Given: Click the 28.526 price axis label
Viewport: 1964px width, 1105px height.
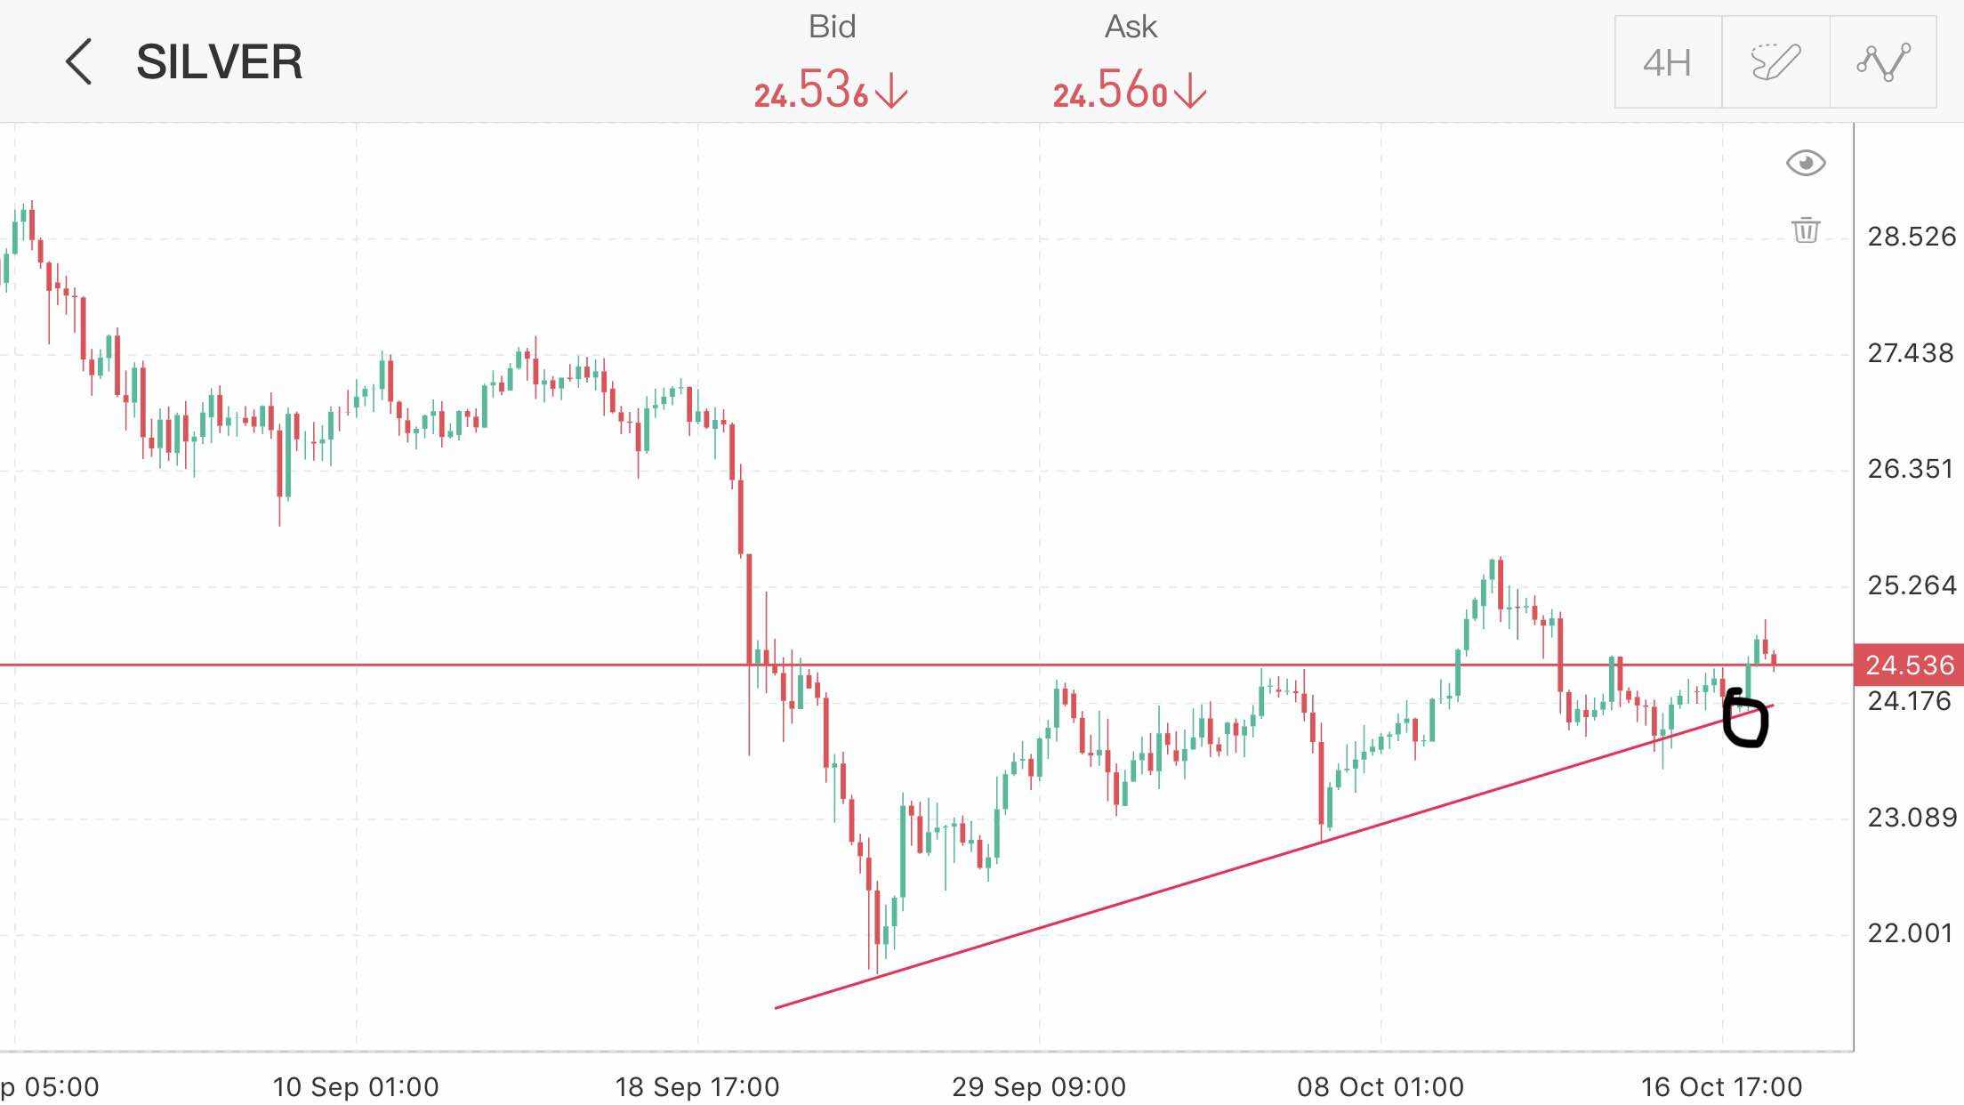Looking at the screenshot, I should point(1912,237).
